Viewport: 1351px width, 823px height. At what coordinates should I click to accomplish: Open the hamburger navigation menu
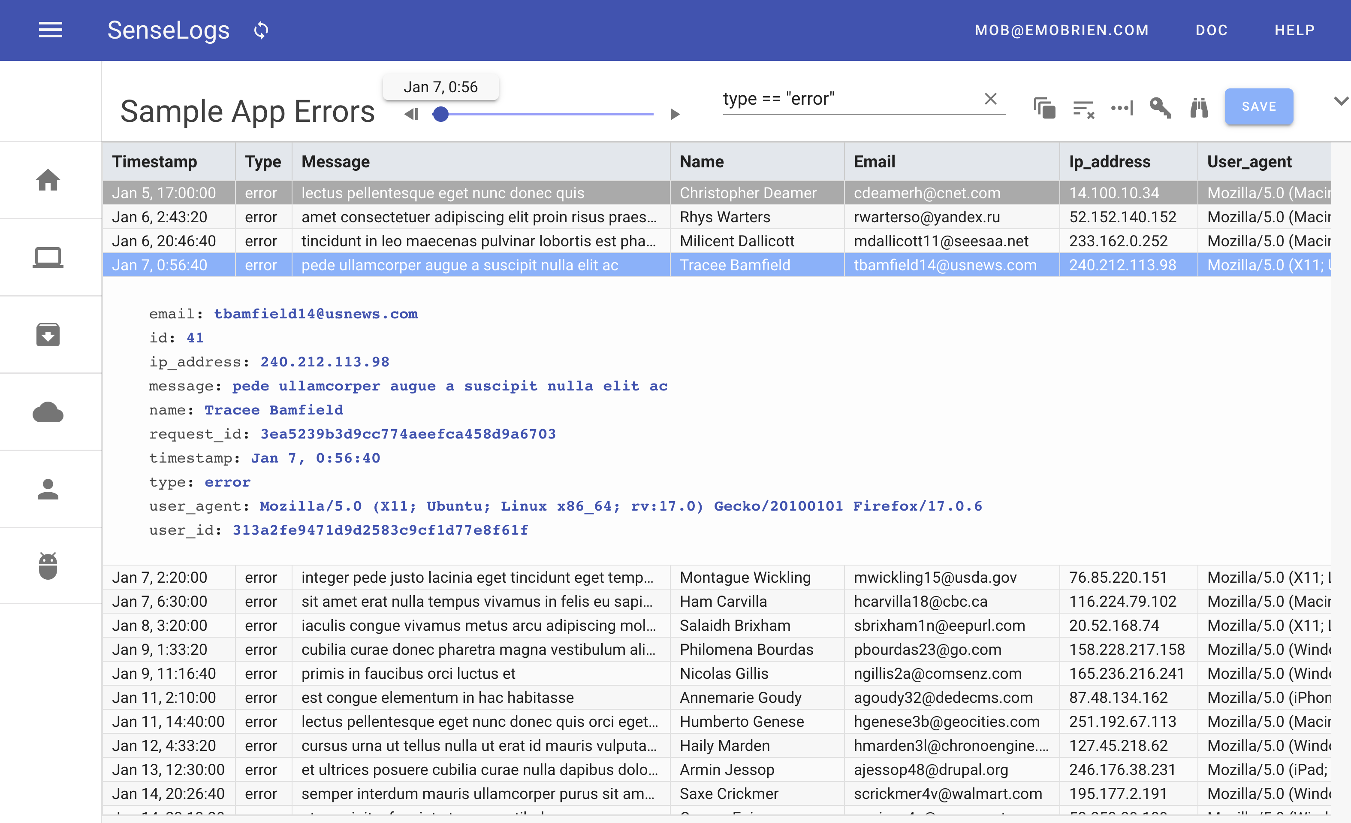pos(51,30)
